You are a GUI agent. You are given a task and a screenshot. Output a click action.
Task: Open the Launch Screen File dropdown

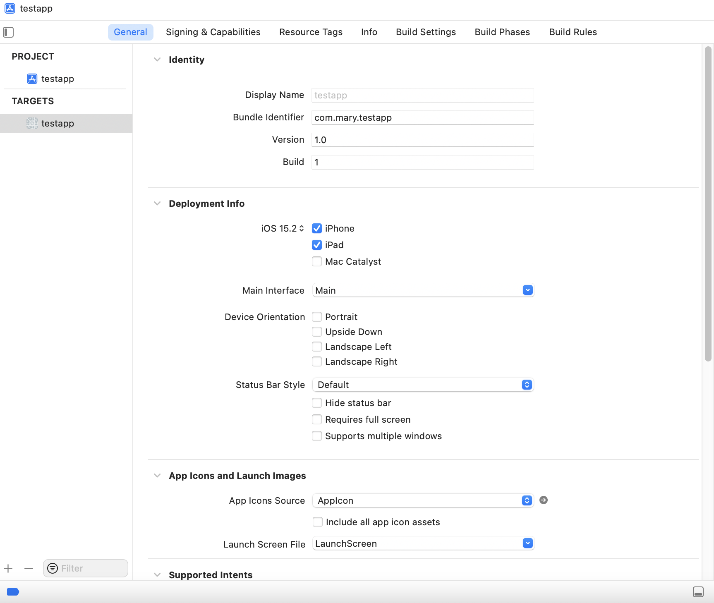[x=423, y=543]
